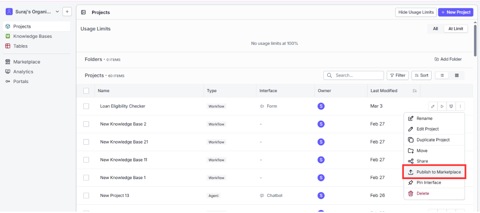Click the Chatbot interface entry for New Project 13
This screenshot has height=213, width=480.
click(x=271, y=195)
